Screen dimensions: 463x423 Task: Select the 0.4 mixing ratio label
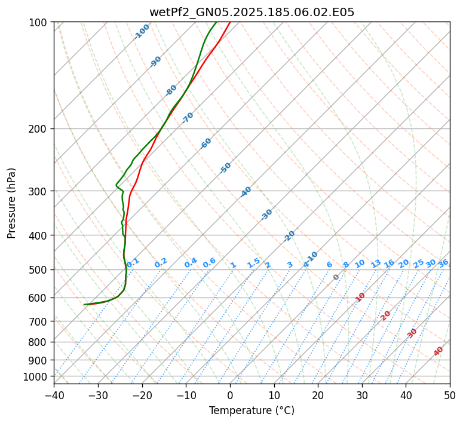point(191,263)
